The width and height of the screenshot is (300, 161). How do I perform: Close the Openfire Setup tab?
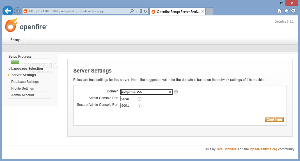[x=202, y=12]
